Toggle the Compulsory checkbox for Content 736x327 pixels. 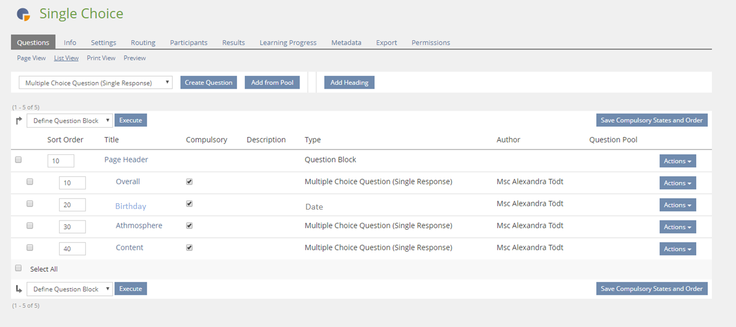[x=190, y=248]
